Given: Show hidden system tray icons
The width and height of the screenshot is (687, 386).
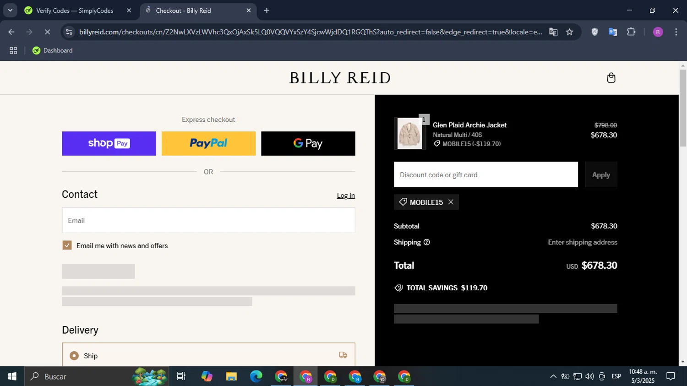Looking at the screenshot, I should point(553,376).
